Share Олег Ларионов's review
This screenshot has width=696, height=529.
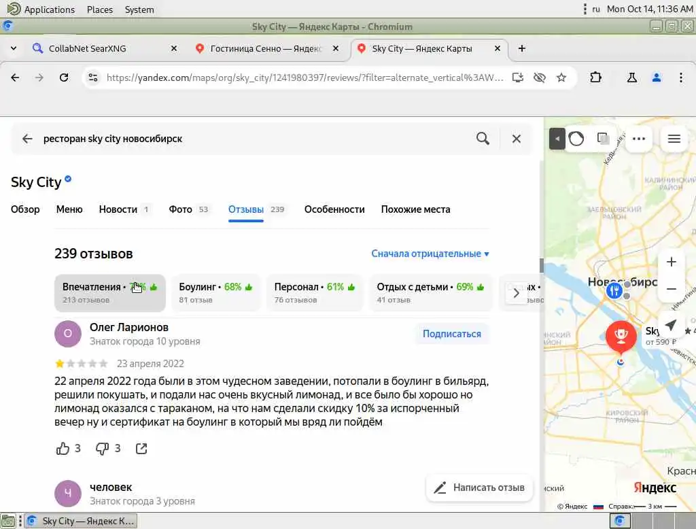coord(141,449)
